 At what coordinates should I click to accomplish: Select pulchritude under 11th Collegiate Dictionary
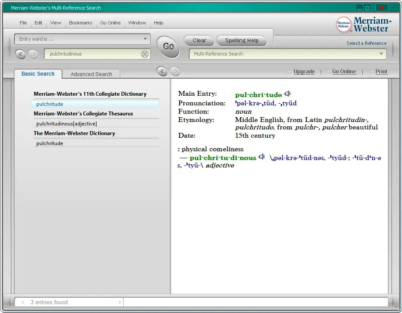pos(95,104)
